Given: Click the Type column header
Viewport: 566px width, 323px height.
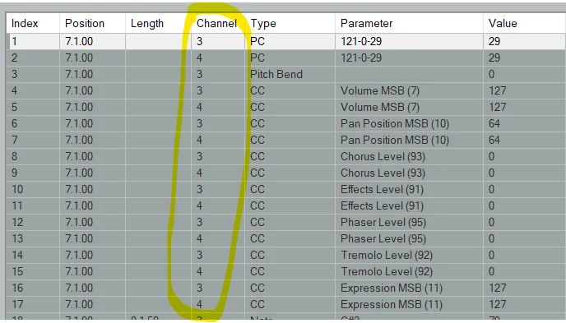Looking at the screenshot, I should click(x=290, y=24).
